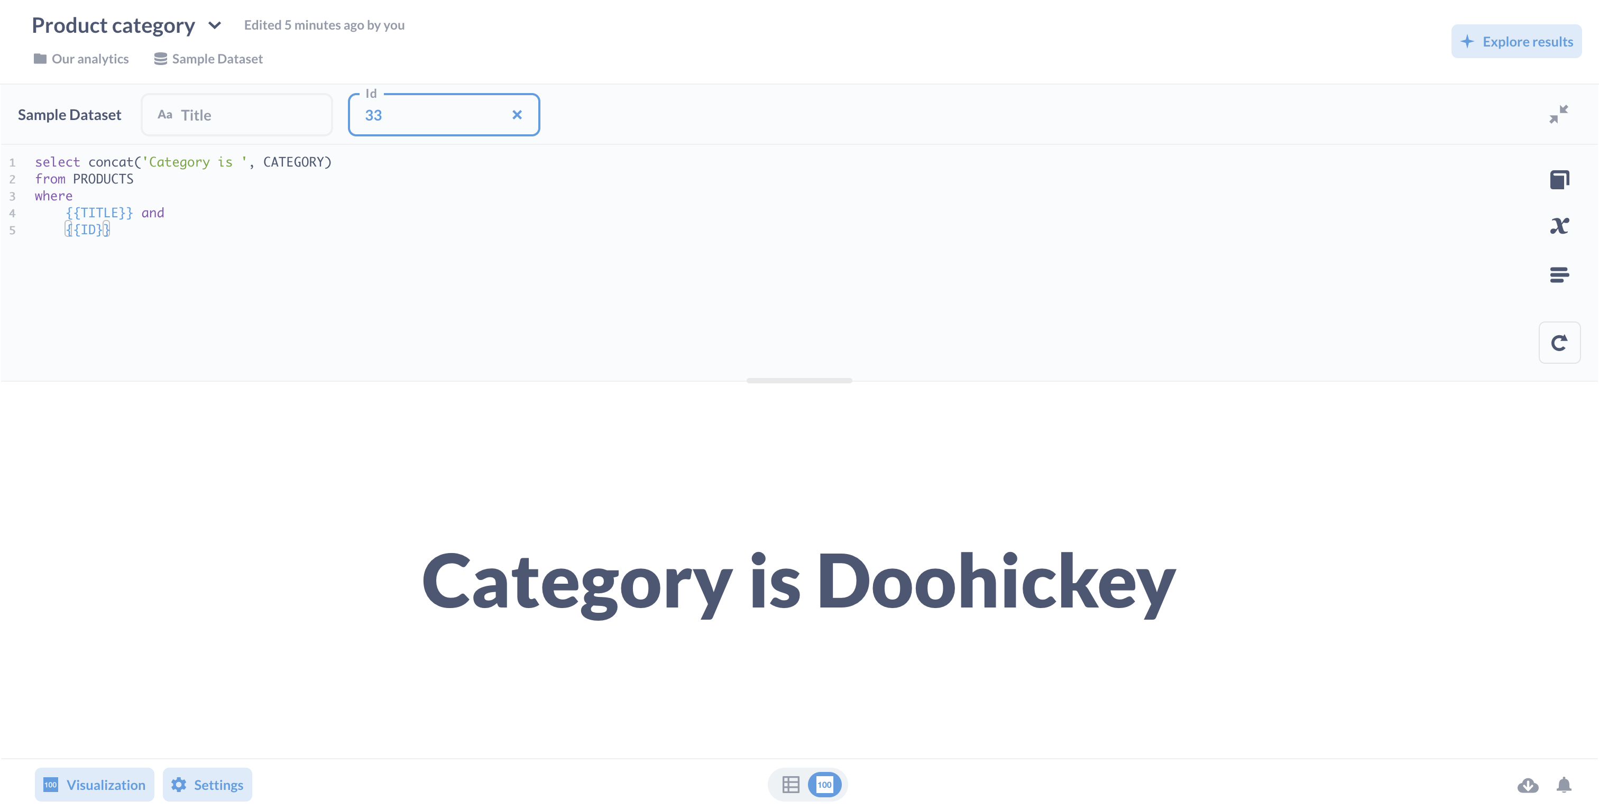Click the Id input field
Viewport: 1599px width, 810px height.
[x=443, y=114]
